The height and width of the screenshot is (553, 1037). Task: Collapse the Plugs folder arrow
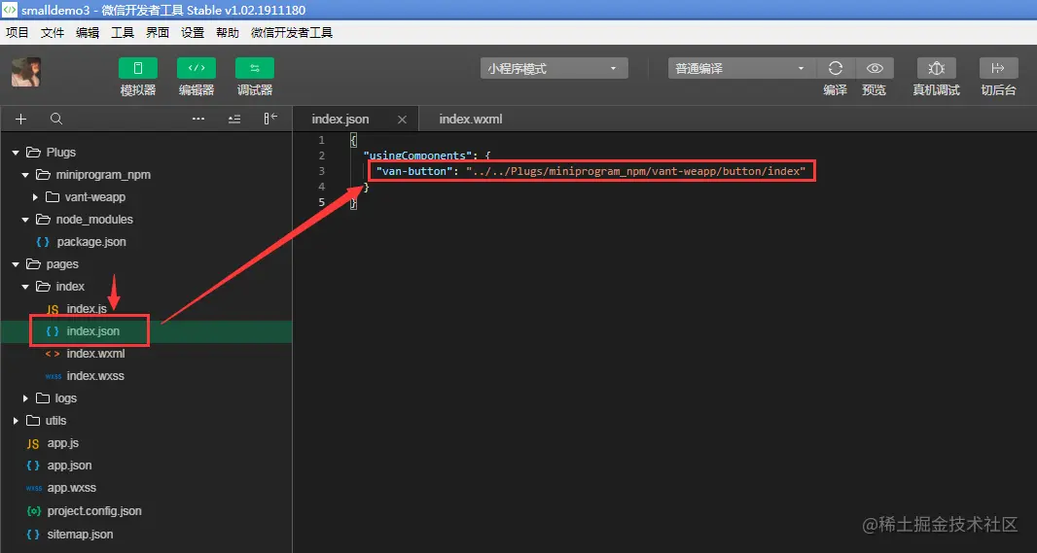(16, 153)
